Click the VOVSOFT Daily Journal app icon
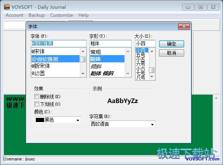This screenshot has width=223, height=165. pos(7,7)
